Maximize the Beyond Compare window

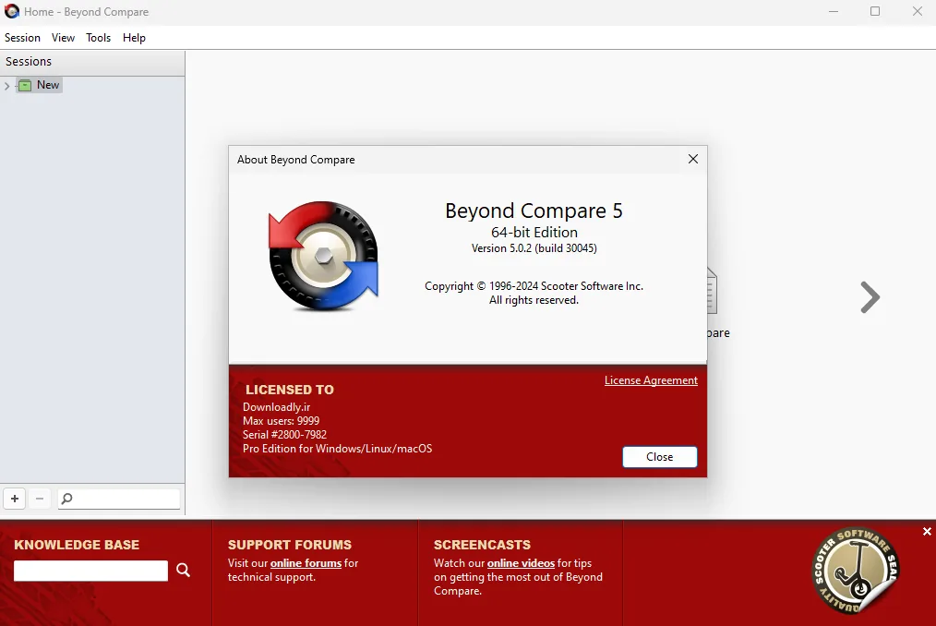pos(875,11)
